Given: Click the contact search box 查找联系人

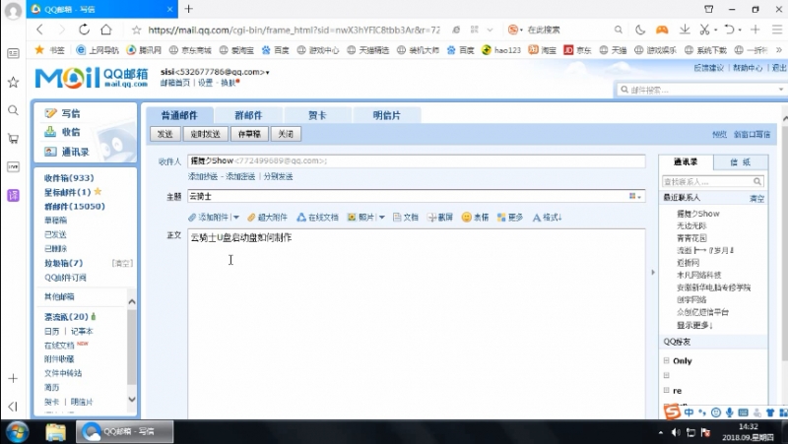Looking at the screenshot, I should 713,181.
